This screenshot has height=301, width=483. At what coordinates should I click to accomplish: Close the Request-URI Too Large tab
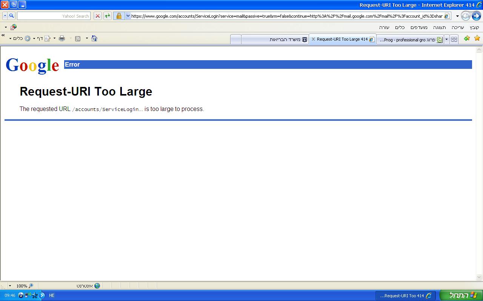[313, 39]
